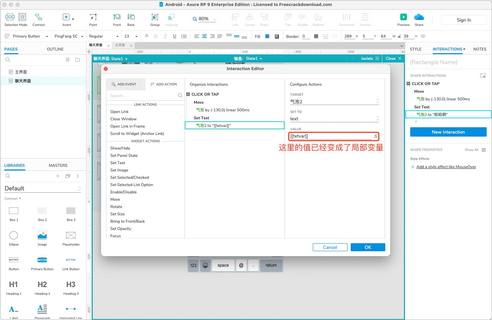The image size is (492, 320).
Task: Open libraries options three-dot menu
Action: [77, 176]
